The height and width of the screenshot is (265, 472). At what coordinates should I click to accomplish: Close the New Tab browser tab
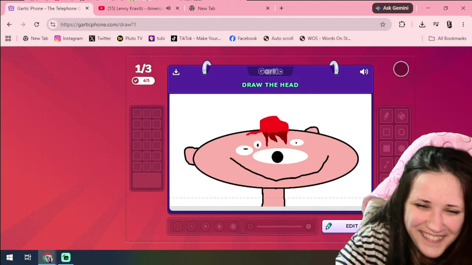(x=268, y=8)
